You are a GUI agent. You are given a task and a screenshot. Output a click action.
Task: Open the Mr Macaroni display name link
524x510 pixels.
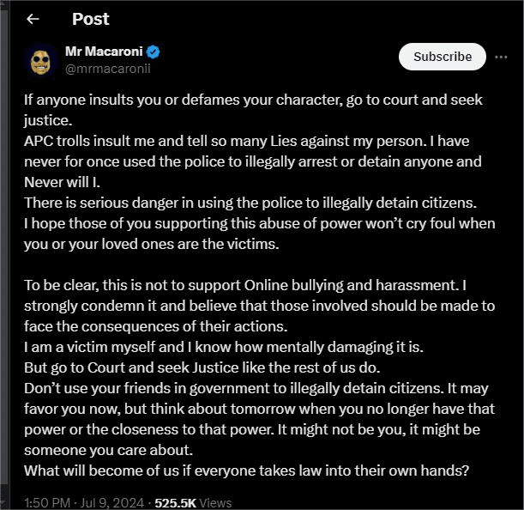tap(104, 52)
